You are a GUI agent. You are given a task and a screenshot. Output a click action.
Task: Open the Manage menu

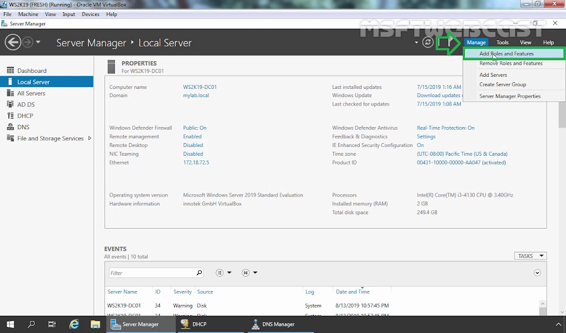[476, 42]
